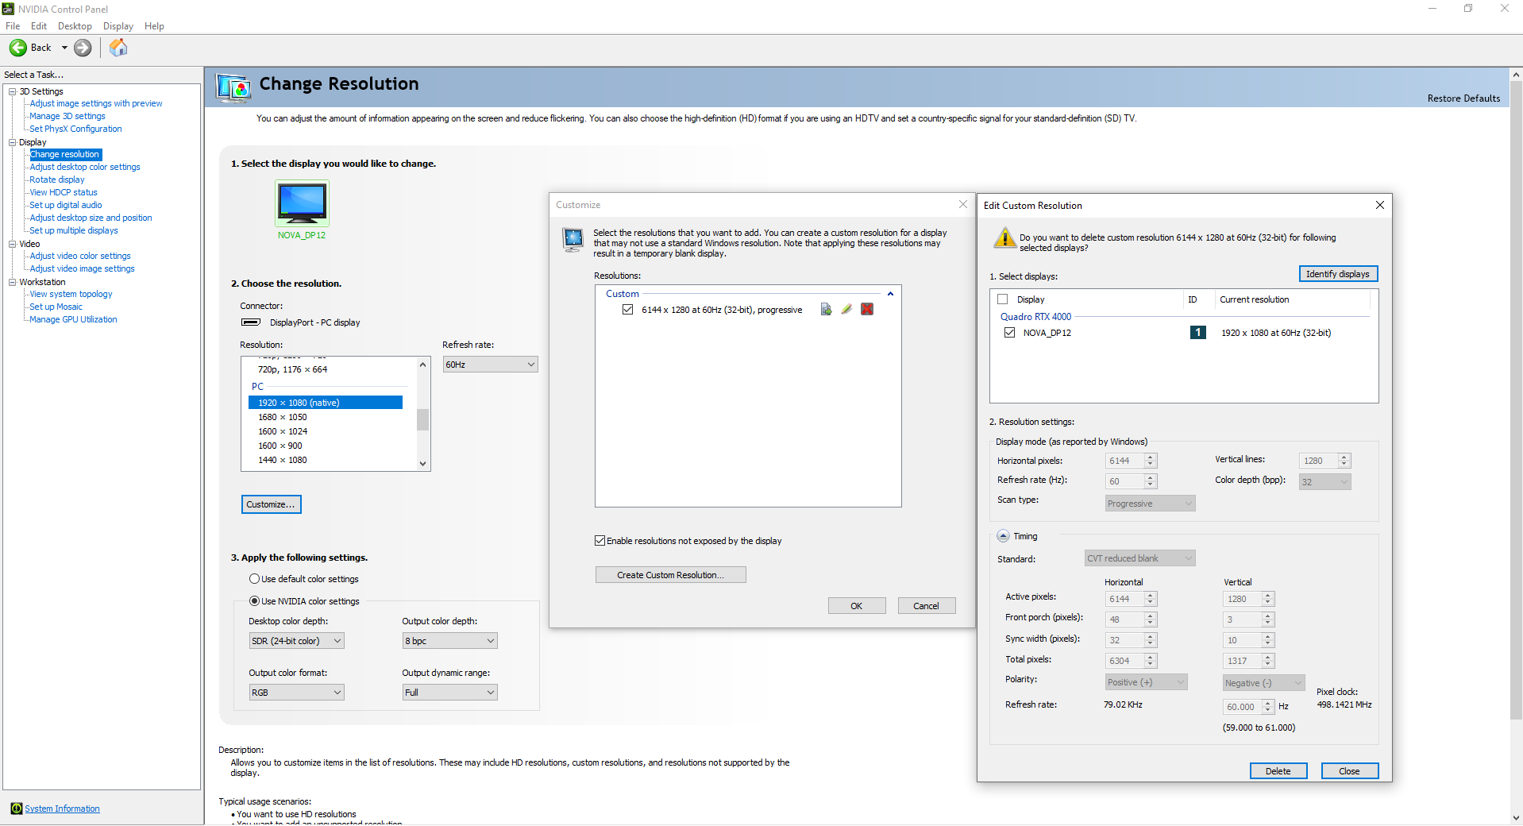Collapse the Timing section in Edit Custom Resolution
Viewport: 1523px width, 826px height.
coord(1003,535)
